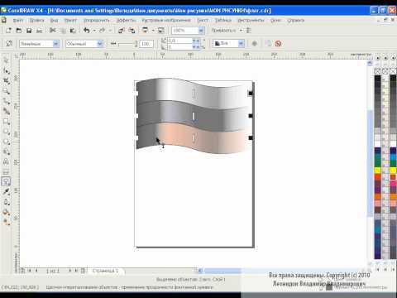Open the transparency operation mode dropdown
Screen dimensions: 397x298
(100, 44)
